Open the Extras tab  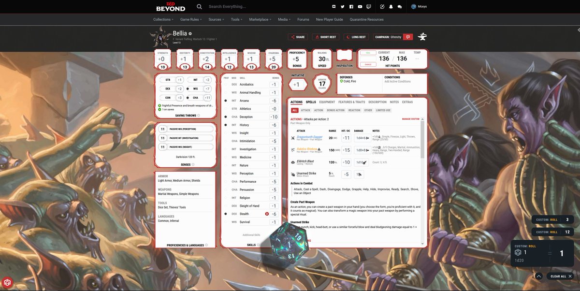(407, 102)
